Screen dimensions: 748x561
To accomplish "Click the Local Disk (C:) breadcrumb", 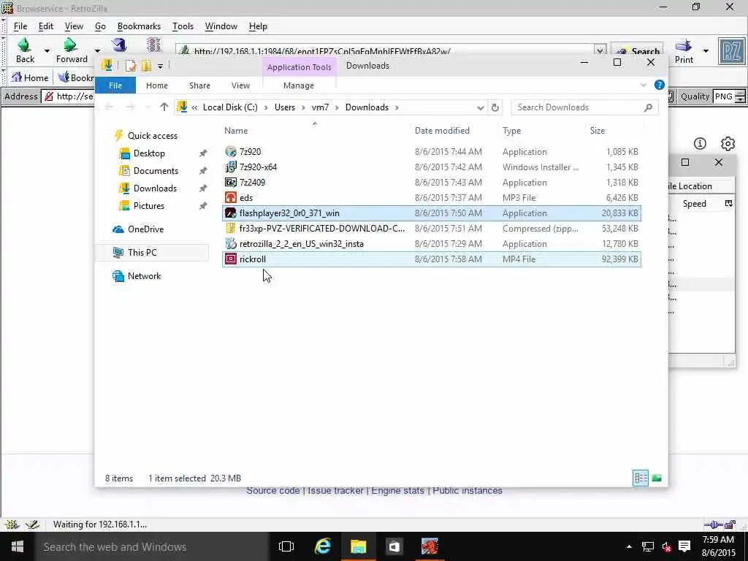I will 230,107.
